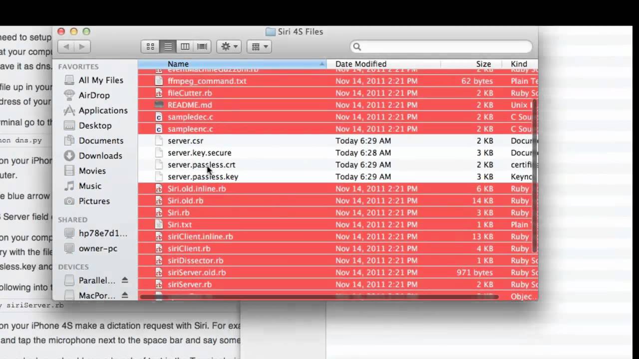
Task: Click the horizontal scrollbar in file list
Action: 319,297
